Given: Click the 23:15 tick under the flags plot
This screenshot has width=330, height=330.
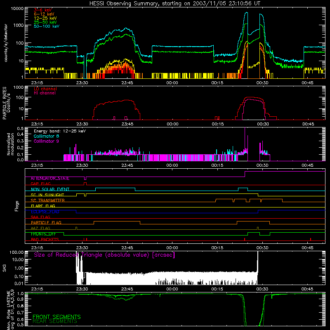Looking at the screenshot, I should 37,248.
